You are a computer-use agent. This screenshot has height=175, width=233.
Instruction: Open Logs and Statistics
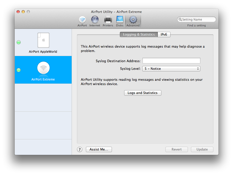click(x=143, y=93)
